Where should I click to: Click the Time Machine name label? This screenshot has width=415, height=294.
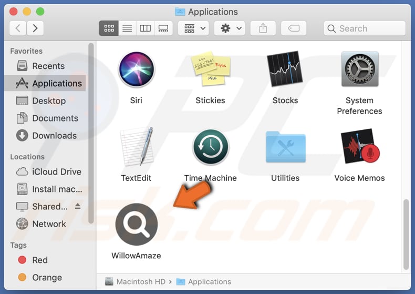coord(211,178)
